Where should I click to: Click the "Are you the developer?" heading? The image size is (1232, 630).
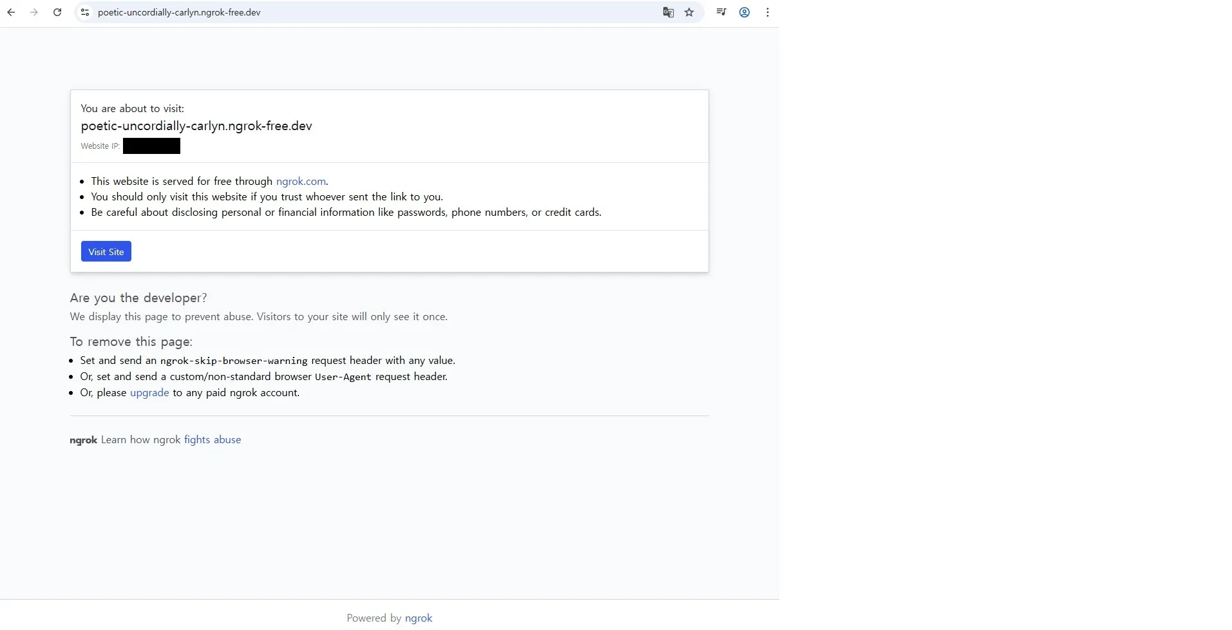pyautogui.click(x=138, y=298)
